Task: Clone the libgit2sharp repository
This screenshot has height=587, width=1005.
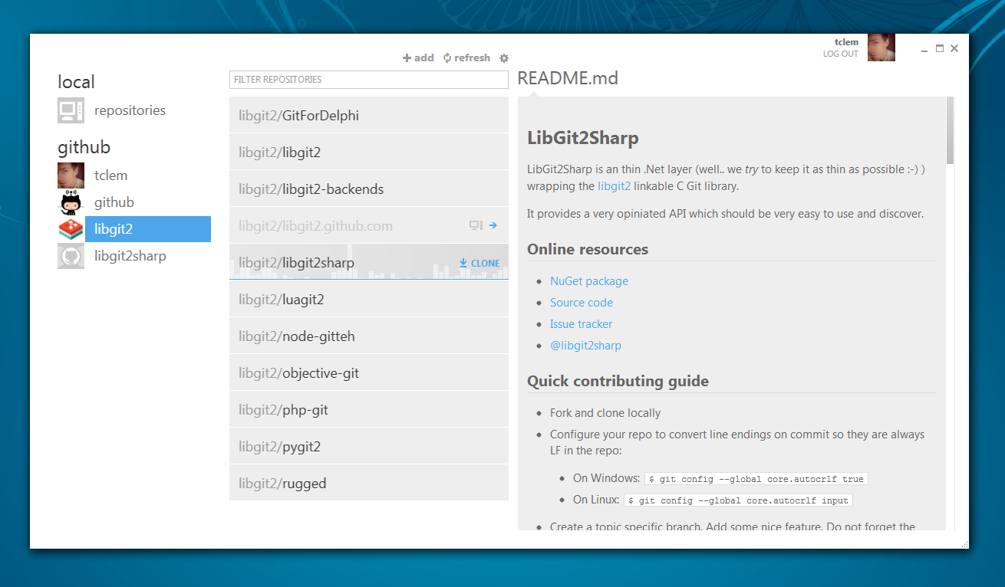Action: click(479, 263)
